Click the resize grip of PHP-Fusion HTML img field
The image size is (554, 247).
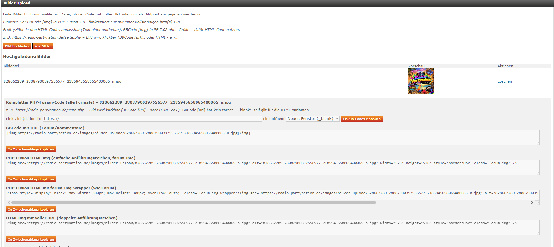[x=538, y=173]
